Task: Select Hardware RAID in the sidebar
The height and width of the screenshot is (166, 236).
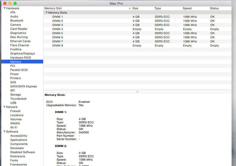Action: tap(21, 58)
